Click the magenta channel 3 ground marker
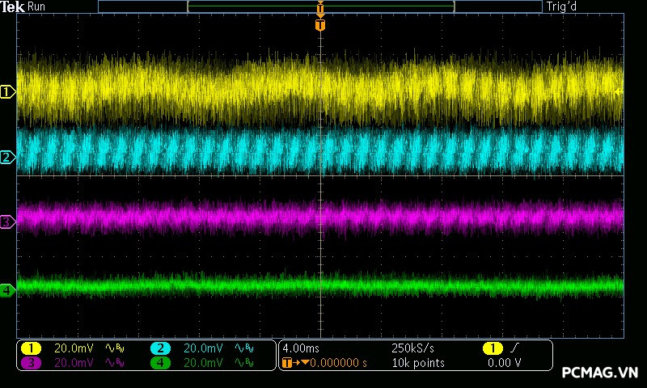Viewport: 647px width, 388px height. coord(8,221)
